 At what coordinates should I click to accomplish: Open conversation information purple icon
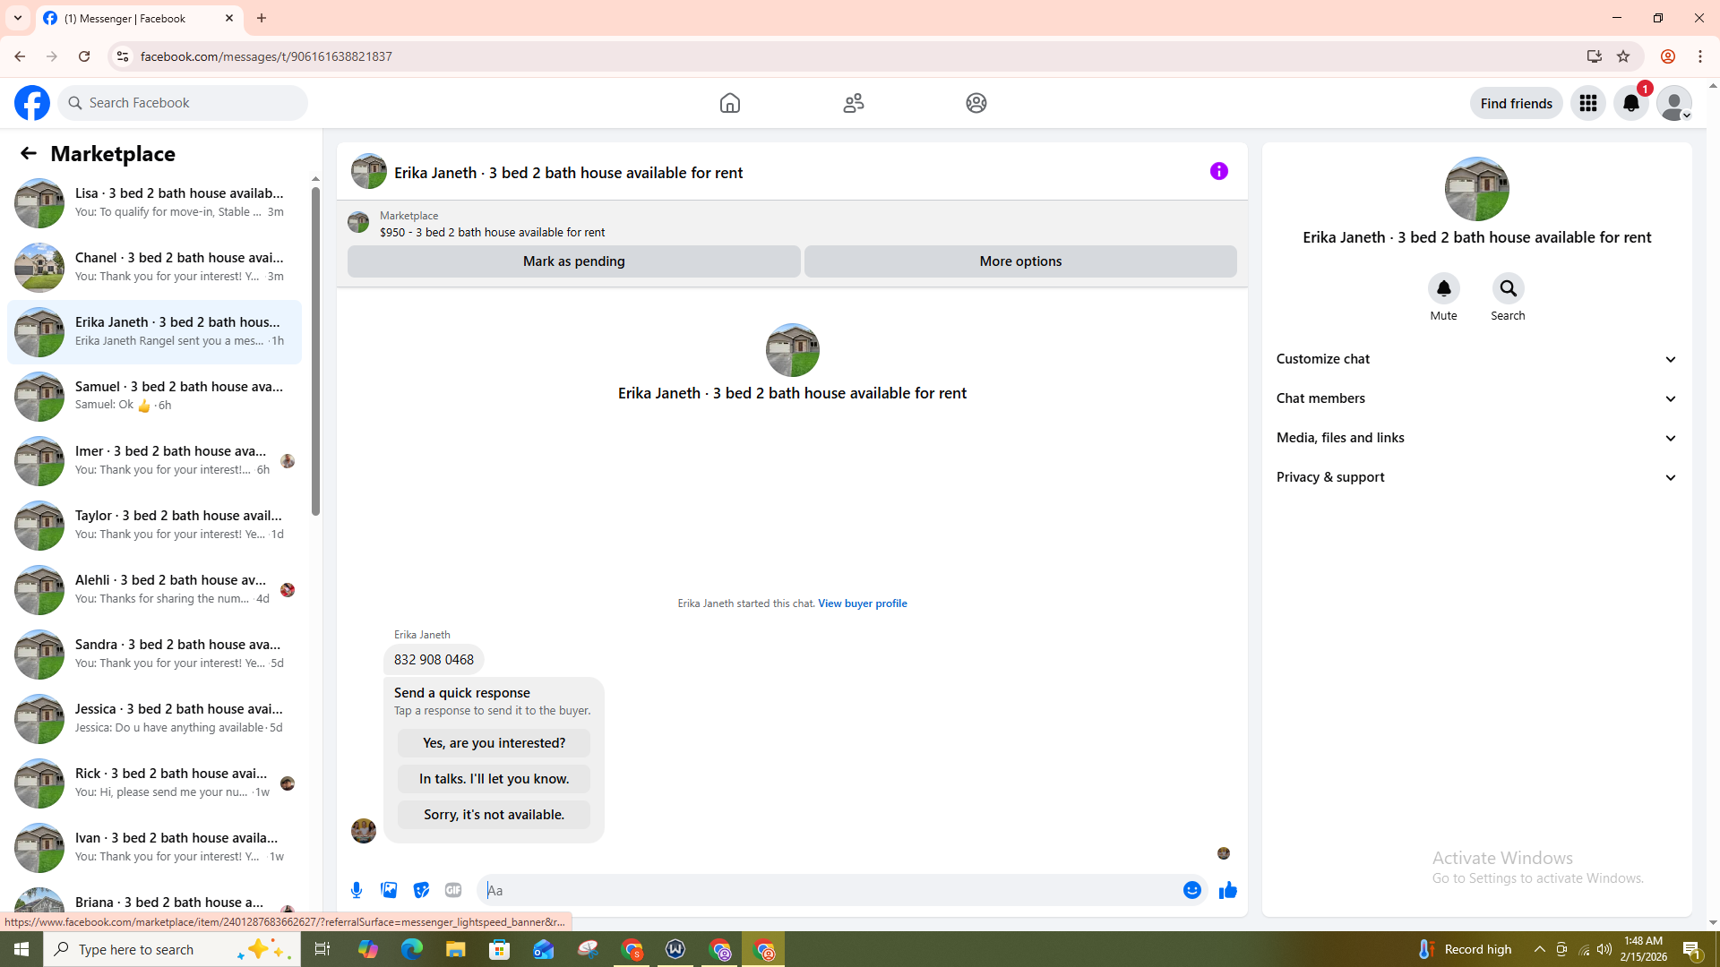click(x=1219, y=171)
